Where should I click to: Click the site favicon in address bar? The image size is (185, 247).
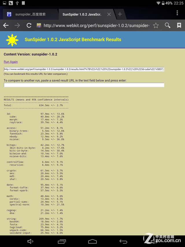pyautogui.click(x=39, y=25)
